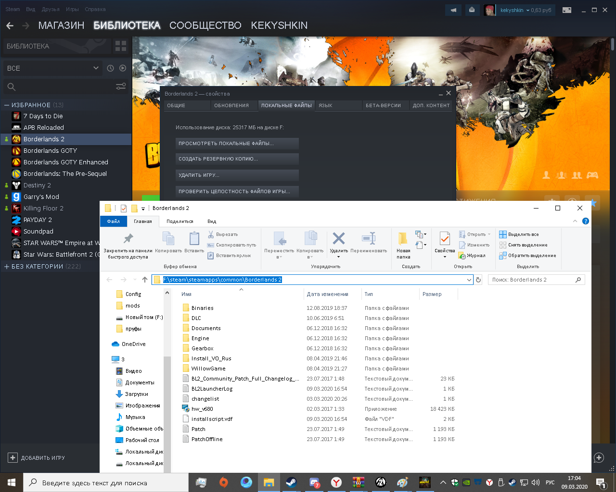Open the Explorer Поделиться ribbon tab

click(180, 221)
